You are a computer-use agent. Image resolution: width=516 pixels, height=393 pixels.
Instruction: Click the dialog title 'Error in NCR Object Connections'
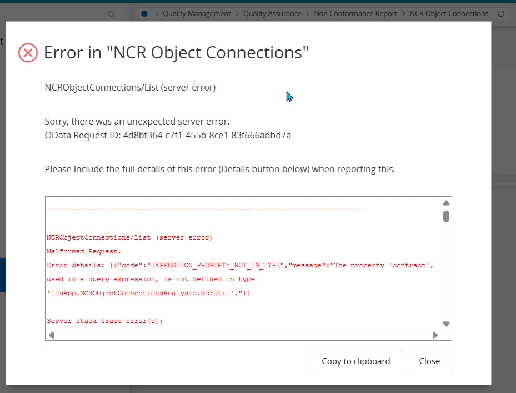click(x=176, y=53)
